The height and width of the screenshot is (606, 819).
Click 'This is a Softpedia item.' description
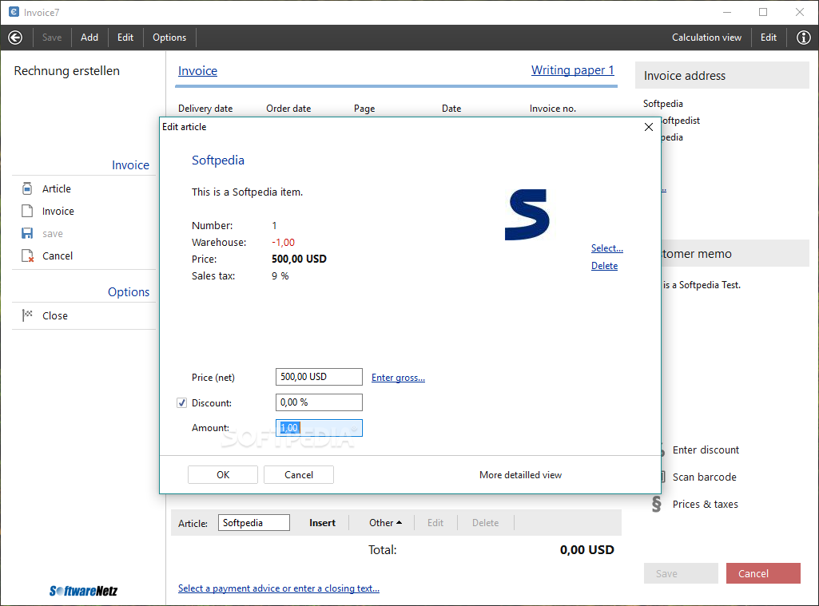[247, 192]
